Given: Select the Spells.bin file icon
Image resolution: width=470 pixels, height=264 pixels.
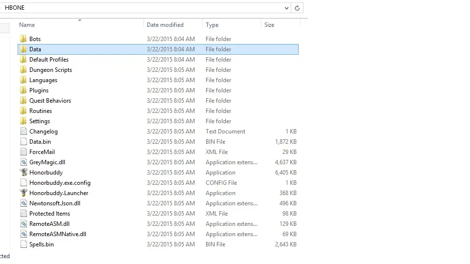Looking at the screenshot, I should pyautogui.click(x=23, y=244).
